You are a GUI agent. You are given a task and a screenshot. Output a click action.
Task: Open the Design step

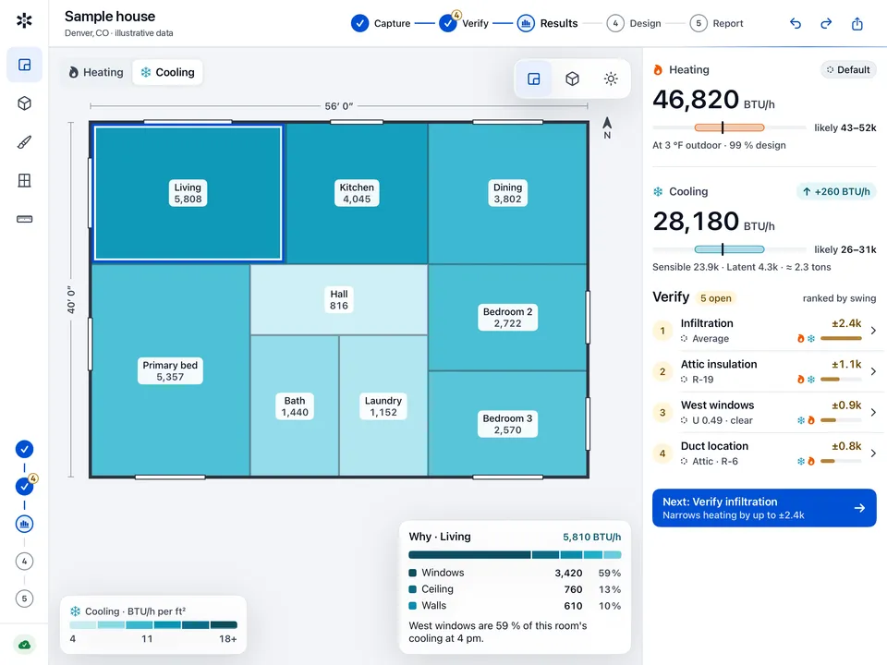[x=634, y=23]
